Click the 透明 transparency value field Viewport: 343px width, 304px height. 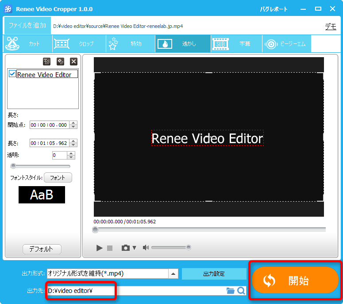[x=59, y=155]
